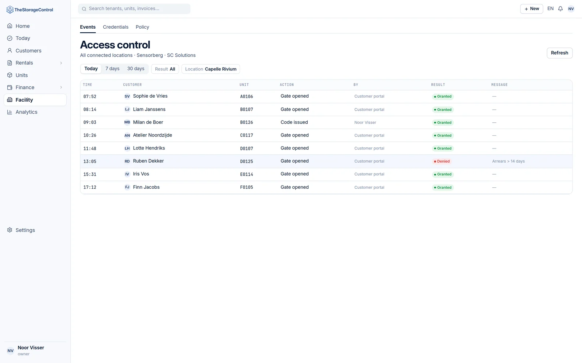
Task: Click the search magnifier icon
Action: click(84, 9)
